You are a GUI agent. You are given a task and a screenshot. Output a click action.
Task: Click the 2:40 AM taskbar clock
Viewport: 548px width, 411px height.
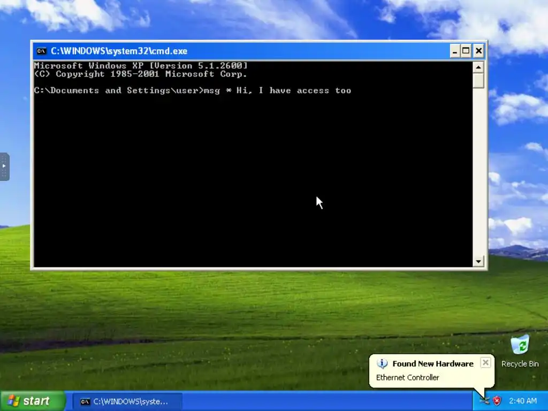(x=522, y=401)
